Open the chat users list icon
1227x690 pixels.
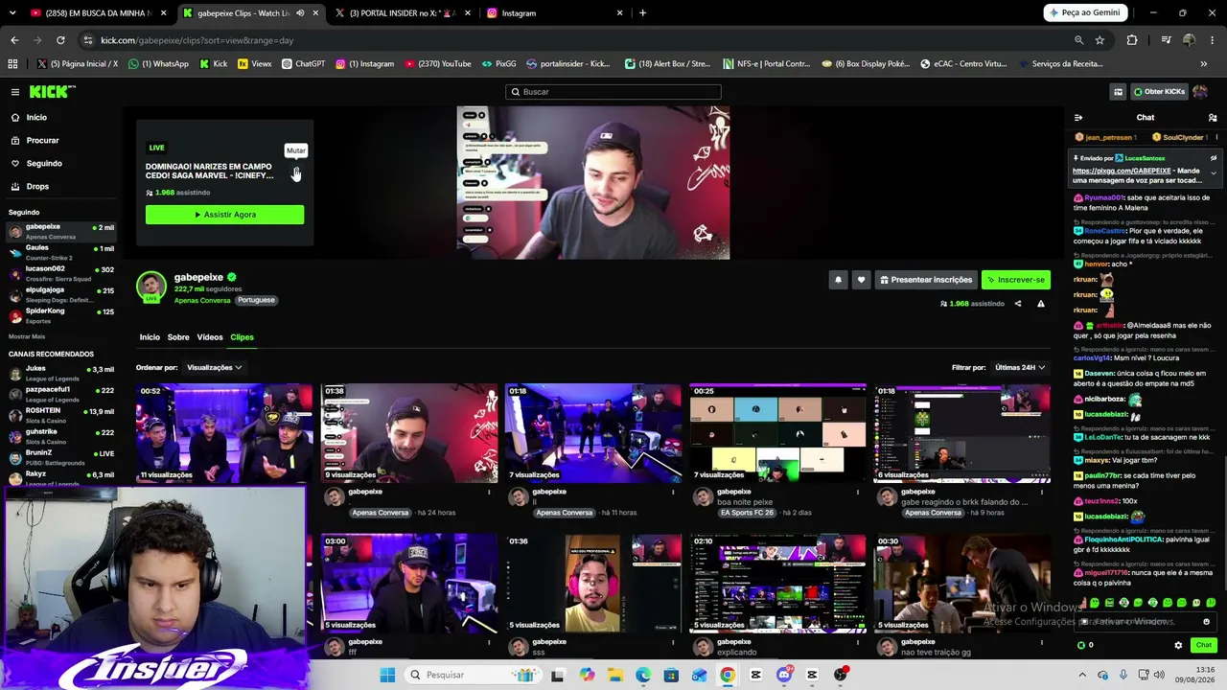point(1213,118)
